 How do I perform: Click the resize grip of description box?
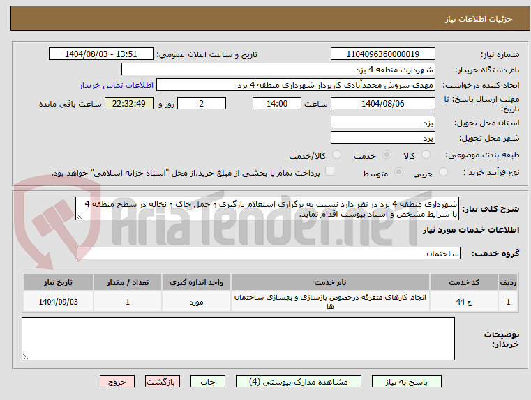tap(79, 217)
